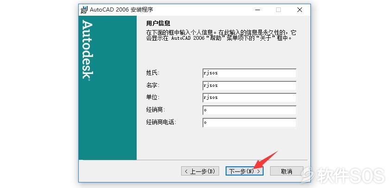Click the AutoCAD 2006 安装程序 title text

[x=121, y=10]
